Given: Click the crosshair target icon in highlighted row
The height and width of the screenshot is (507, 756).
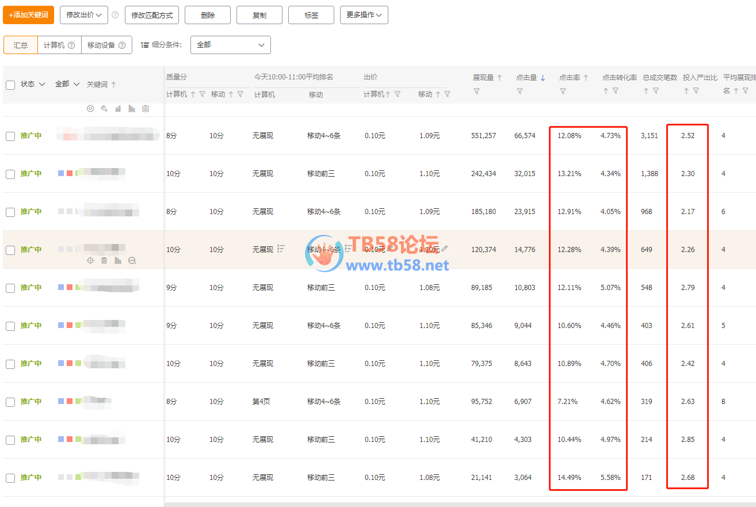Looking at the screenshot, I should pyautogui.click(x=90, y=260).
